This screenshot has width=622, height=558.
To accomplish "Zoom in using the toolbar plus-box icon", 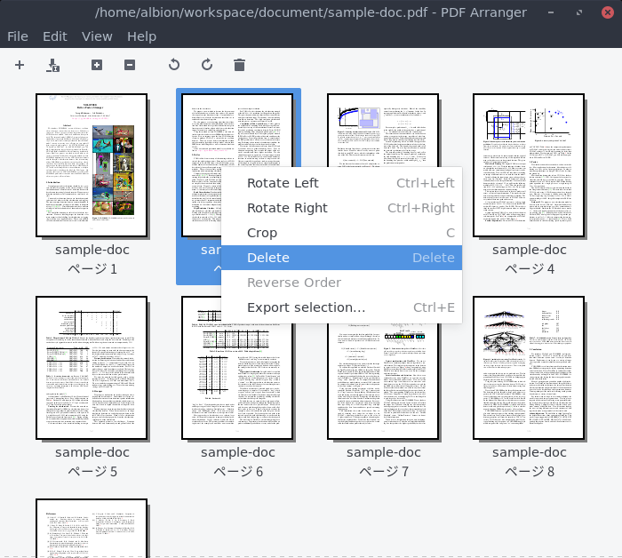I will (x=97, y=65).
